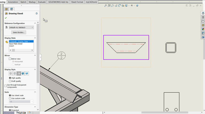Choose Draft quality radio option
This screenshot has width=205, height=114.
[x=10, y=81]
